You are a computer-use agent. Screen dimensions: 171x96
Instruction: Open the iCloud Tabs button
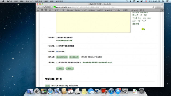pos(46,7)
